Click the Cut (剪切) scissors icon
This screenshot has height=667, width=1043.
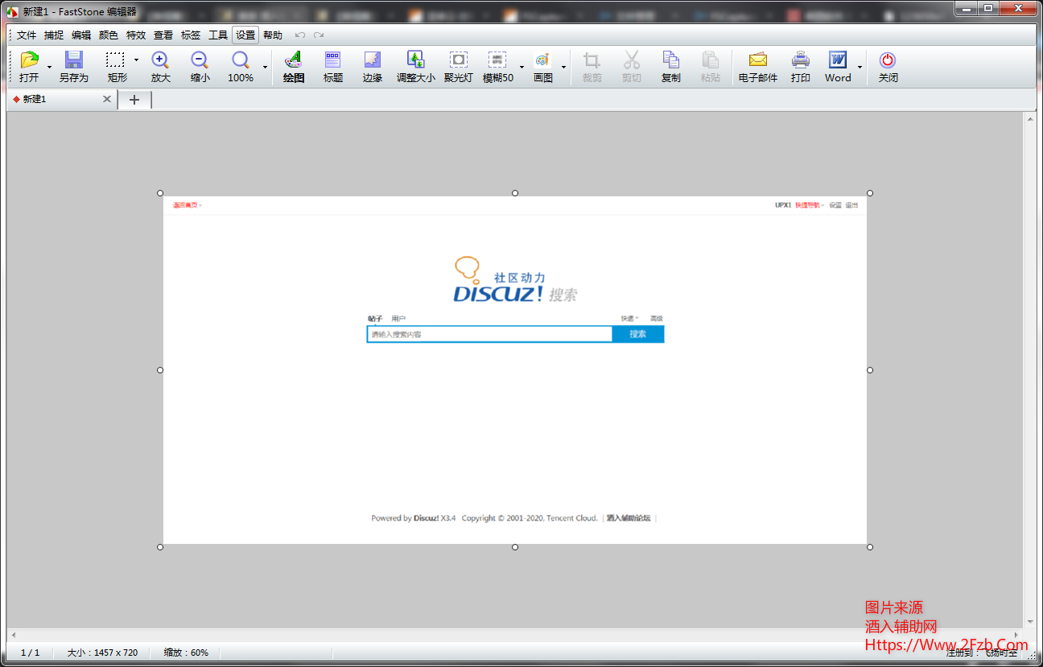(632, 60)
